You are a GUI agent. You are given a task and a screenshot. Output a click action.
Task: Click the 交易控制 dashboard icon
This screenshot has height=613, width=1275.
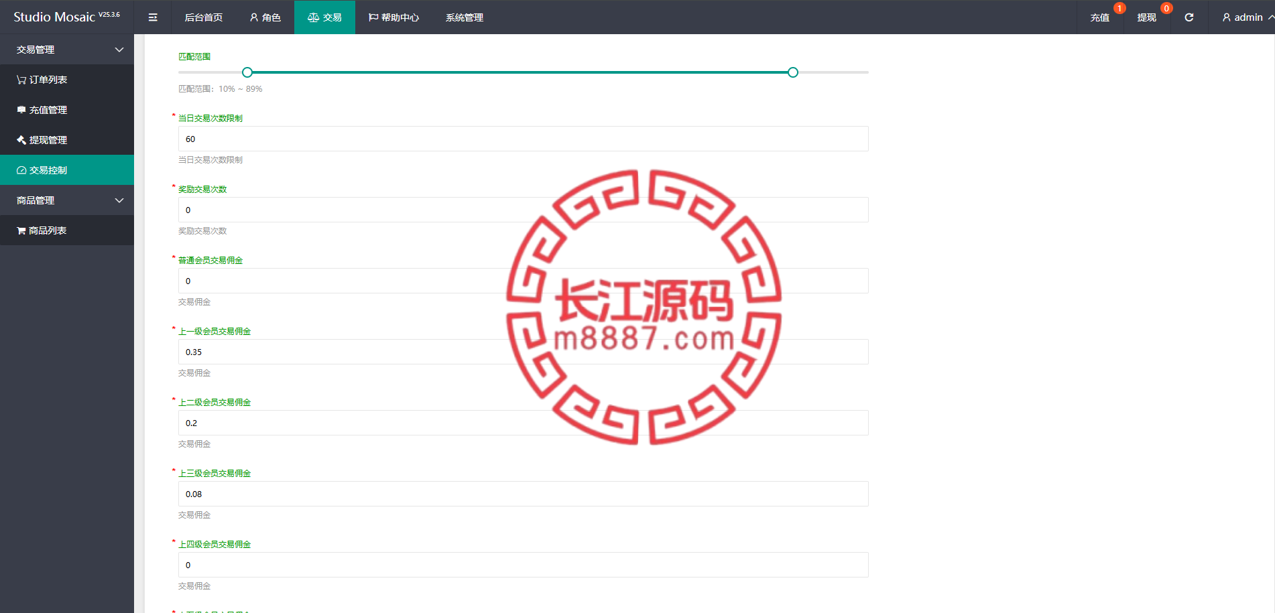click(x=21, y=170)
